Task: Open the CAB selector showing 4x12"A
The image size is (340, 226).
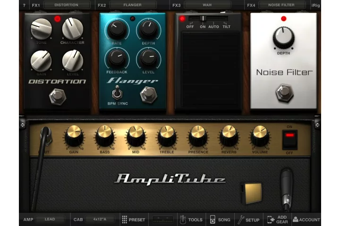Action: tap(100, 219)
